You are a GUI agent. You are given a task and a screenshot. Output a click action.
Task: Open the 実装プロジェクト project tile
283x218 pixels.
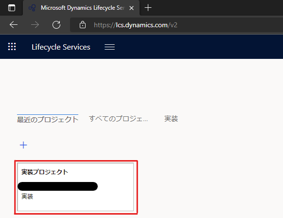[75, 187]
